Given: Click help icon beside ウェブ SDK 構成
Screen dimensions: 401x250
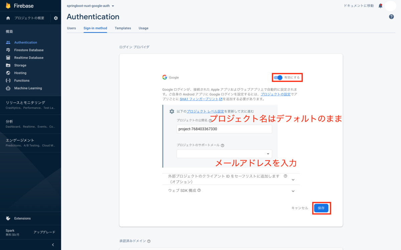Looking at the screenshot, I should tap(199, 190).
